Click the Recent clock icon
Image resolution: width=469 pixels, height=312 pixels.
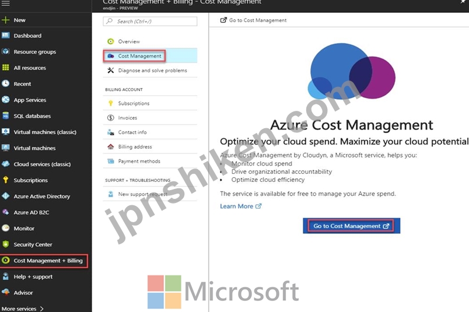[x=5, y=83]
